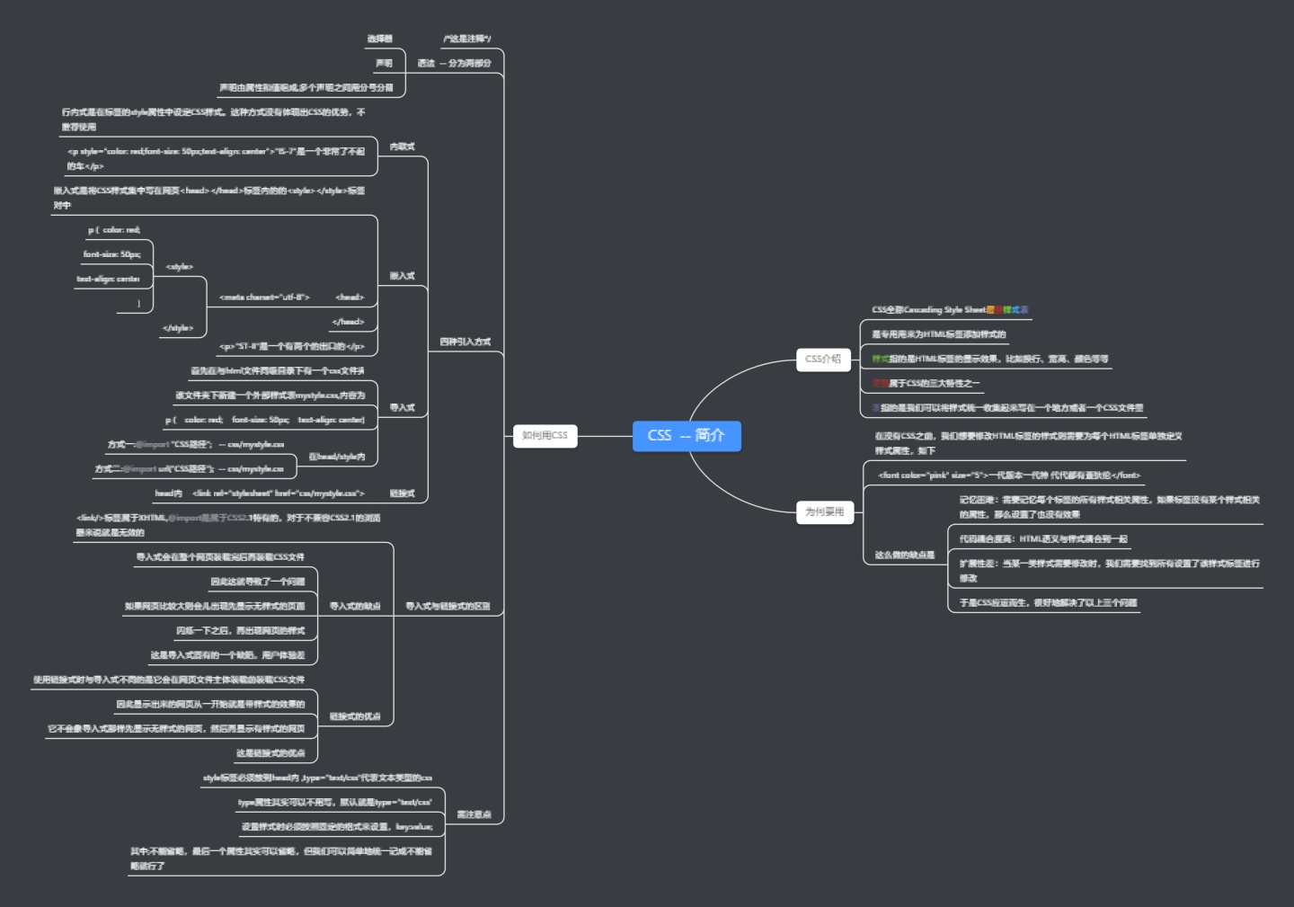
Task: Select '样式指的是HTML标签的显示效果' node
Action: 990,359
